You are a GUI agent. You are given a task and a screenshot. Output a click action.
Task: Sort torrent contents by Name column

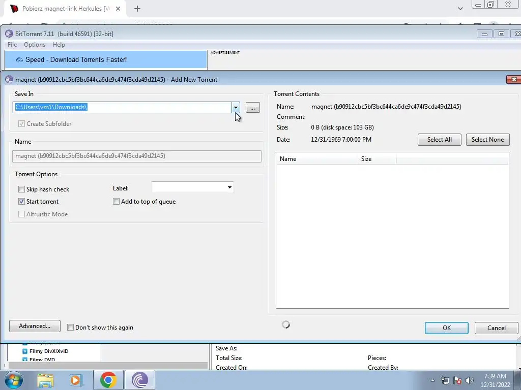[x=317, y=159]
